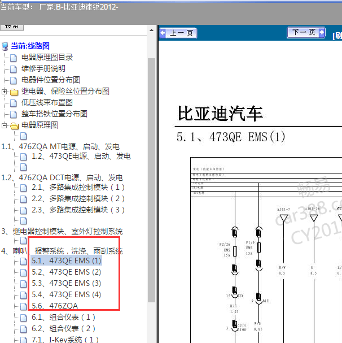This screenshot has height=343, width=342.
Task: Select 电器原理图 folder label
Action: [40, 125]
